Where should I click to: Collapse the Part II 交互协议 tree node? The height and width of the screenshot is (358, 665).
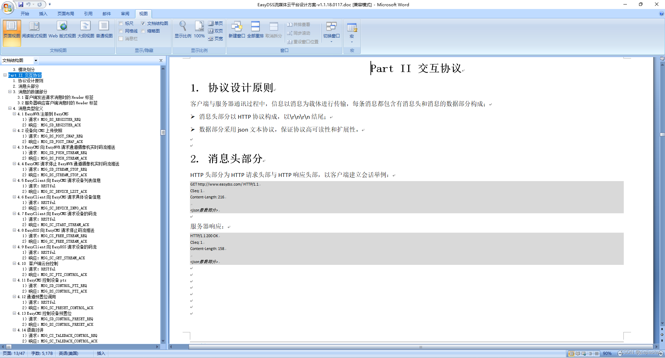coord(5,75)
